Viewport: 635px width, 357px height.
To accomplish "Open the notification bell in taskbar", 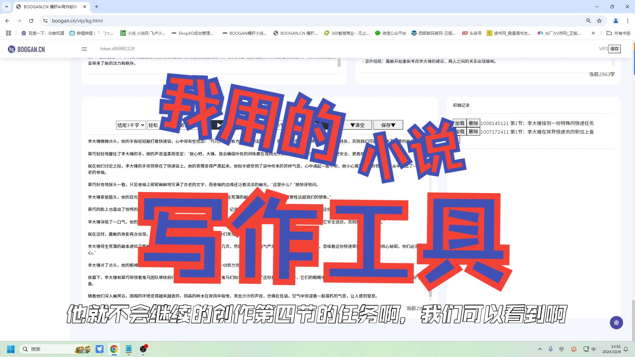I will 626,349.
